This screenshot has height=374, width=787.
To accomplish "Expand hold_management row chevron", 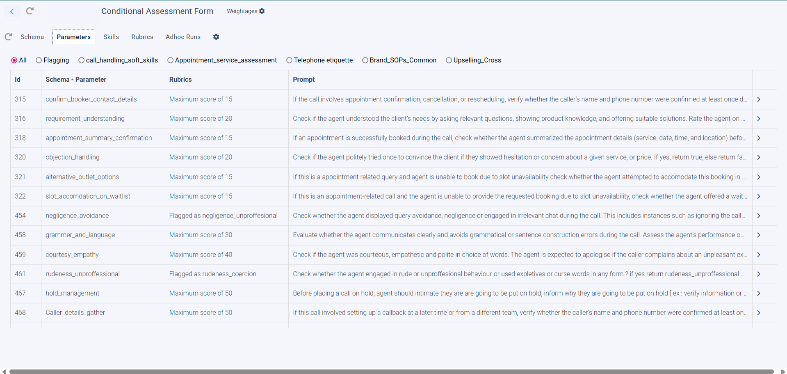I will pos(759,293).
